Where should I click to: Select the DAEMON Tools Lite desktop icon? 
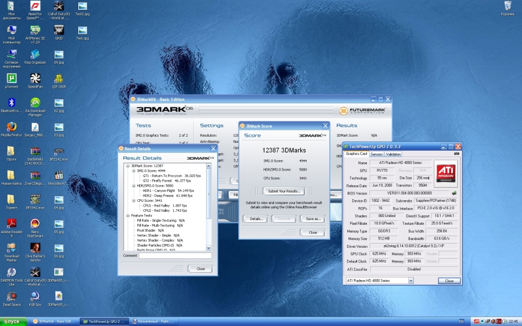pyautogui.click(x=11, y=277)
